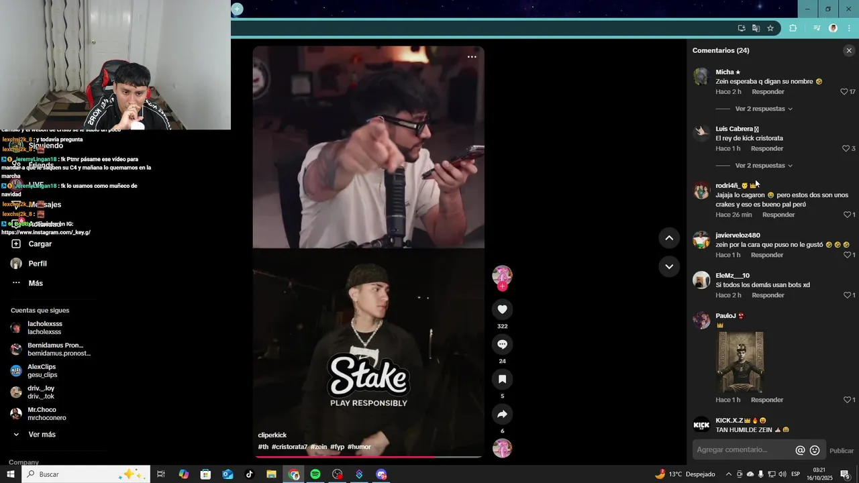Open the three-dot options menu on the video
Screen dimensions: 859x483
[472, 57]
